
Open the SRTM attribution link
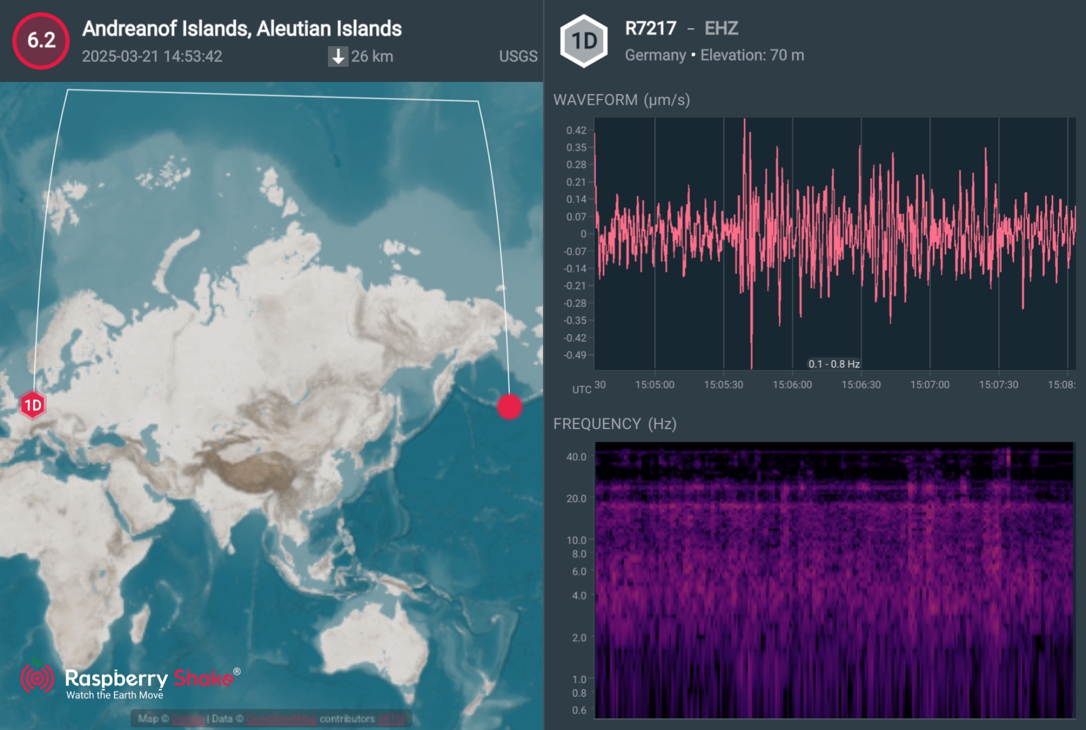391,719
